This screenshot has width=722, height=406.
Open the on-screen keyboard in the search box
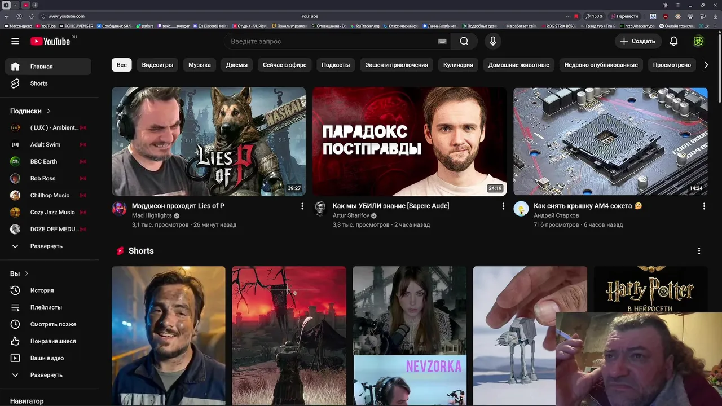click(442, 41)
